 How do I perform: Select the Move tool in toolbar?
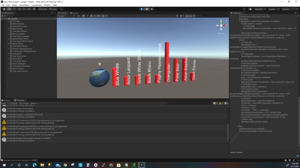9,9
